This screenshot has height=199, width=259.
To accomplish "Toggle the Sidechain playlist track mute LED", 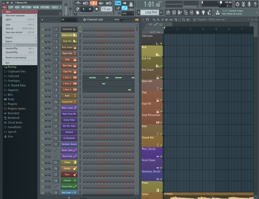I will pos(161,44).
